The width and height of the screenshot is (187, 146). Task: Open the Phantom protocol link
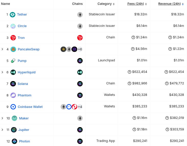(25, 95)
